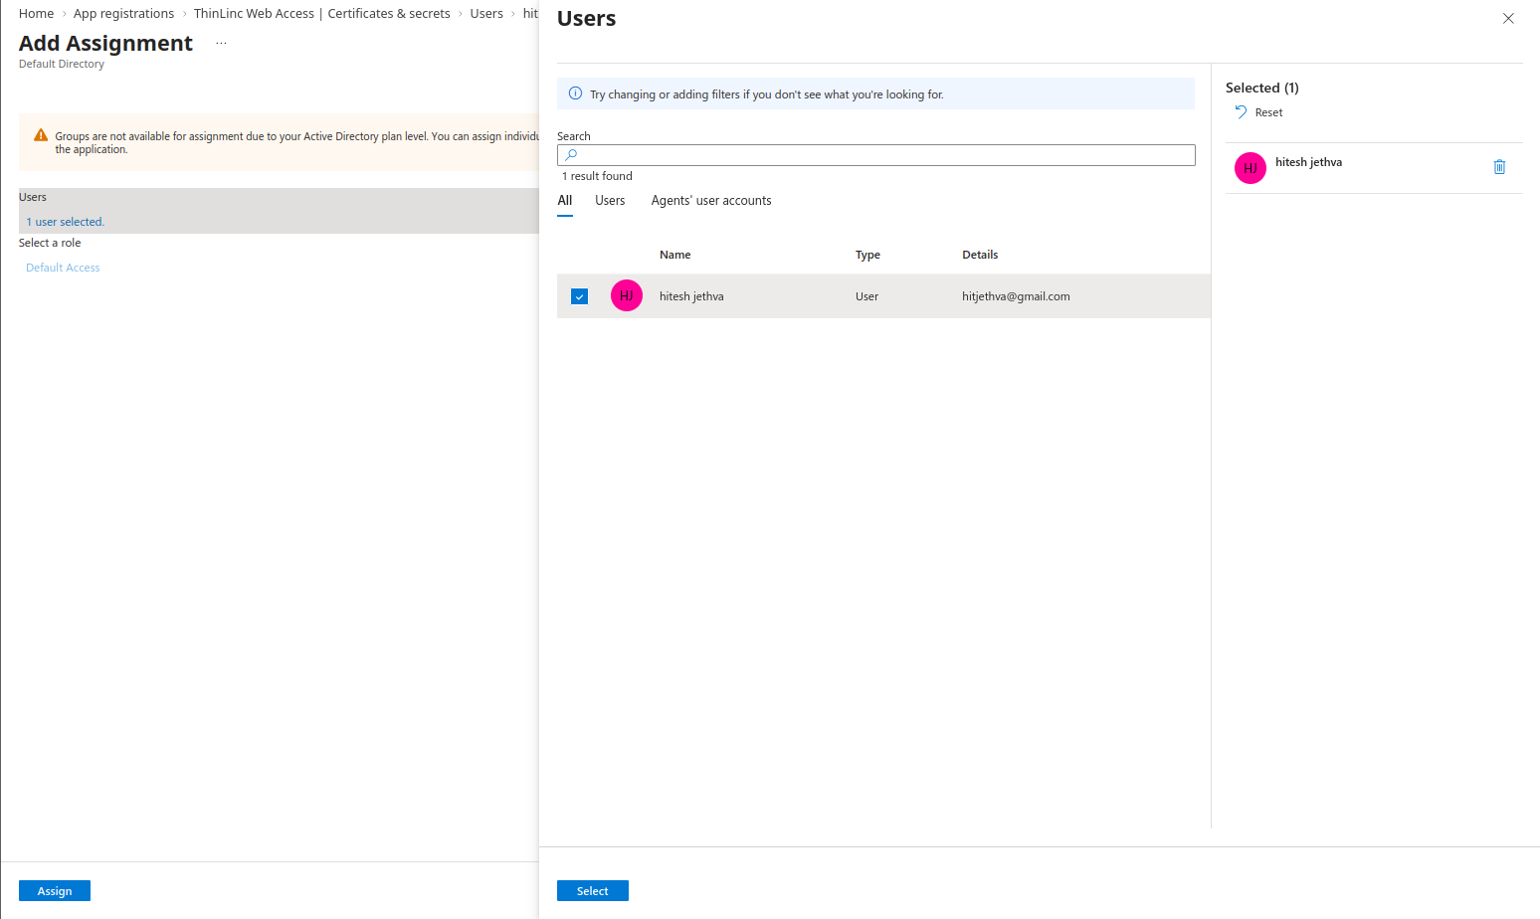The height and width of the screenshot is (919, 1540).
Task: Click the HJ avatar in Selected pane
Action: point(1251,168)
